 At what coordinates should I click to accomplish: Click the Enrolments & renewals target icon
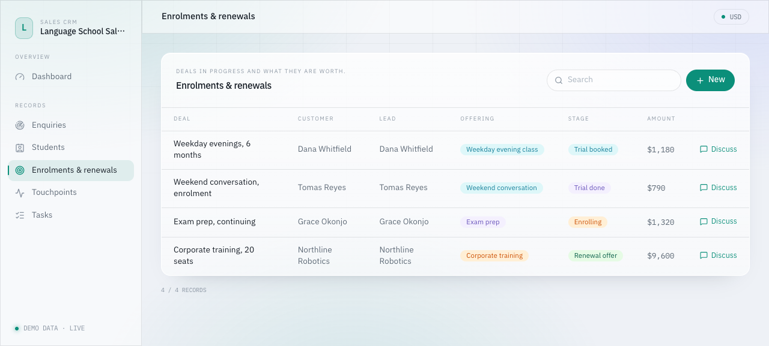coord(20,170)
